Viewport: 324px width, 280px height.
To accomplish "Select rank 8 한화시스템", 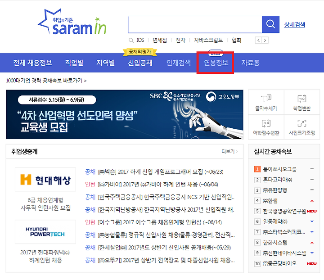I will coord(275,242).
